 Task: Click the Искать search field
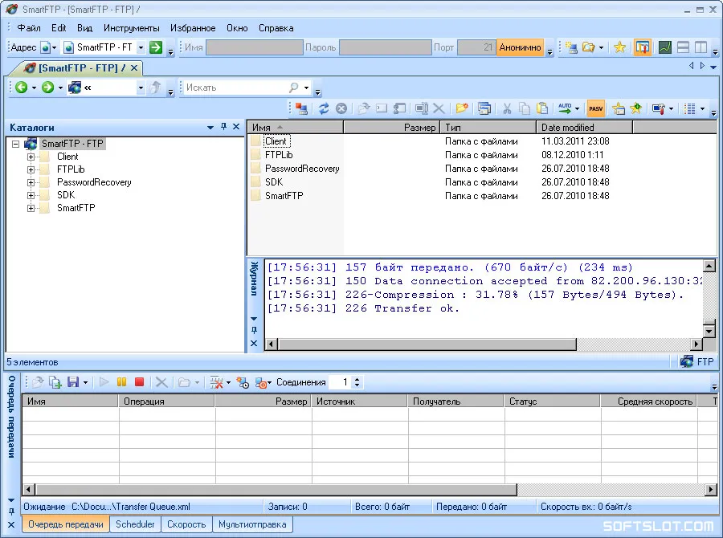(x=235, y=88)
